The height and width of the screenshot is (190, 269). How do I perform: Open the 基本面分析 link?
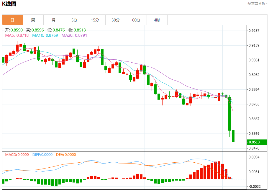pos(257,4)
